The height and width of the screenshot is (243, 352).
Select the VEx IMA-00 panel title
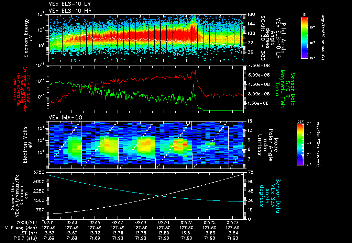tap(65, 117)
